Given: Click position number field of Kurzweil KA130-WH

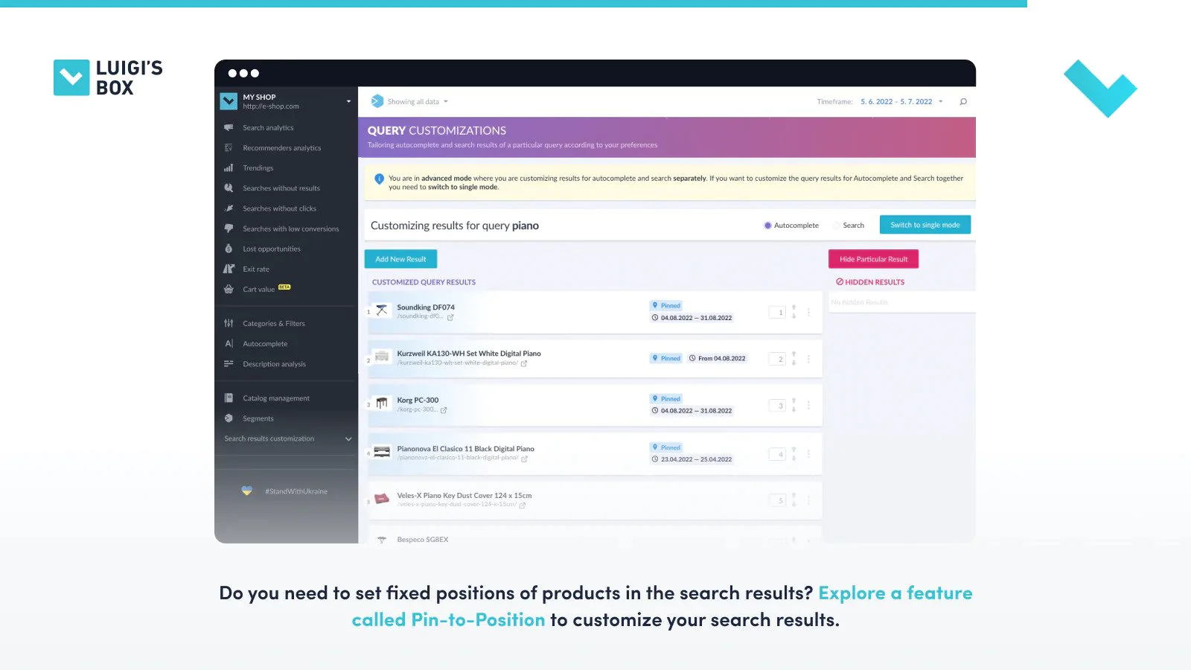Looking at the screenshot, I should [x=777, y=359].
